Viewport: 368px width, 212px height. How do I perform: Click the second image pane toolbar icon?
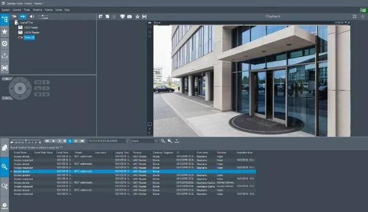tap(108, 17)
